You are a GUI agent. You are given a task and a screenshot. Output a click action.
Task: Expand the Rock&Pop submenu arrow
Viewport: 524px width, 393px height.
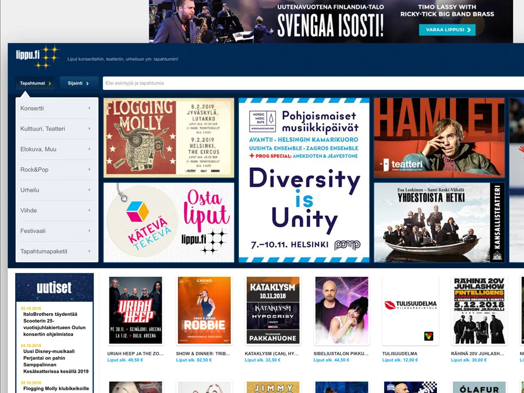(89, 169)
